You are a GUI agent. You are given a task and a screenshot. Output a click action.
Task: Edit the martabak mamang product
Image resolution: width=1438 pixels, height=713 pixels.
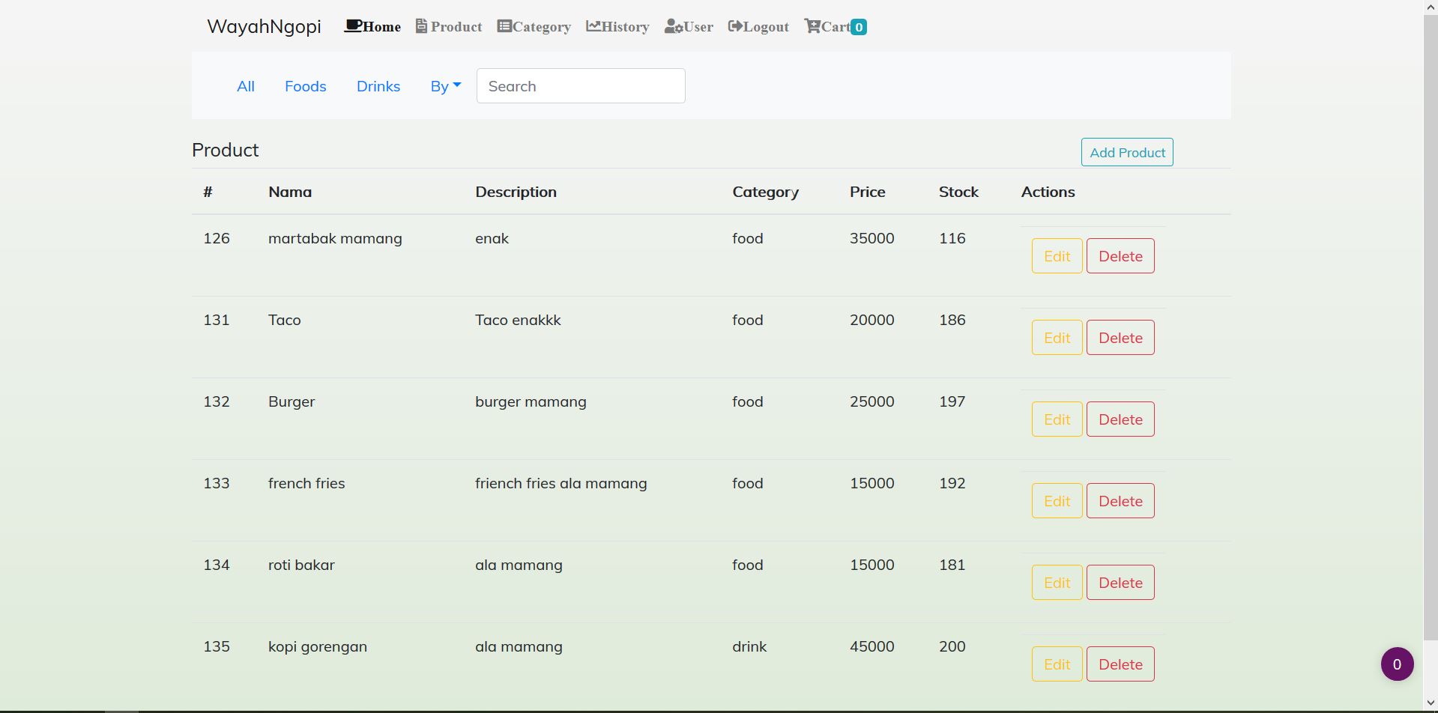(x=1057, y=256)
